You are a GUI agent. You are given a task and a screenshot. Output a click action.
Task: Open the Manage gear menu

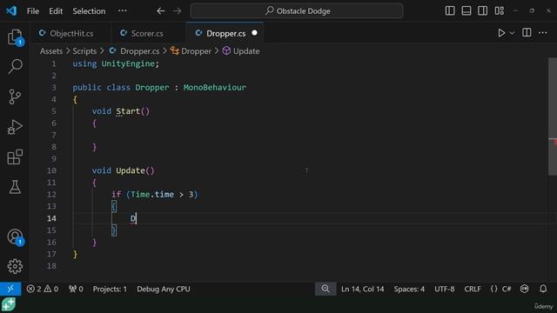[15, 266]
